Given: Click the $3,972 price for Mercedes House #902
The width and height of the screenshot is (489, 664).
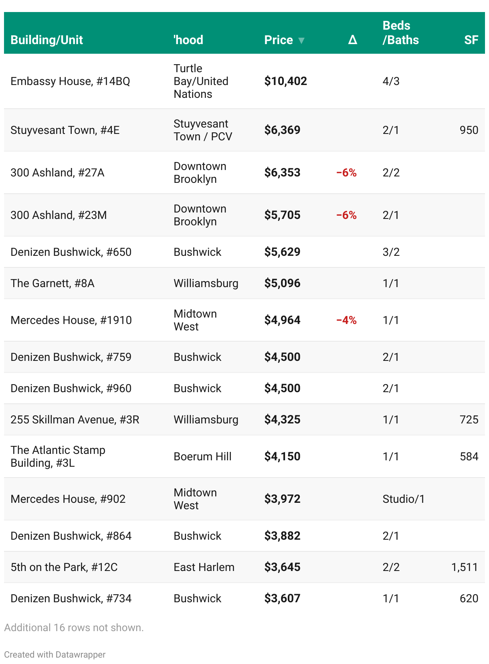Looking at the screenshot, I should (282, 499).
